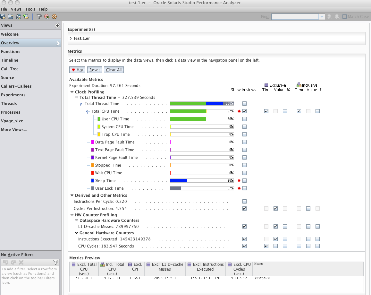Image resolution: width=371 pixels, height=295 pixels.
Task: Click the Total Thread Time 100% bar
Action: pos(202,104)
